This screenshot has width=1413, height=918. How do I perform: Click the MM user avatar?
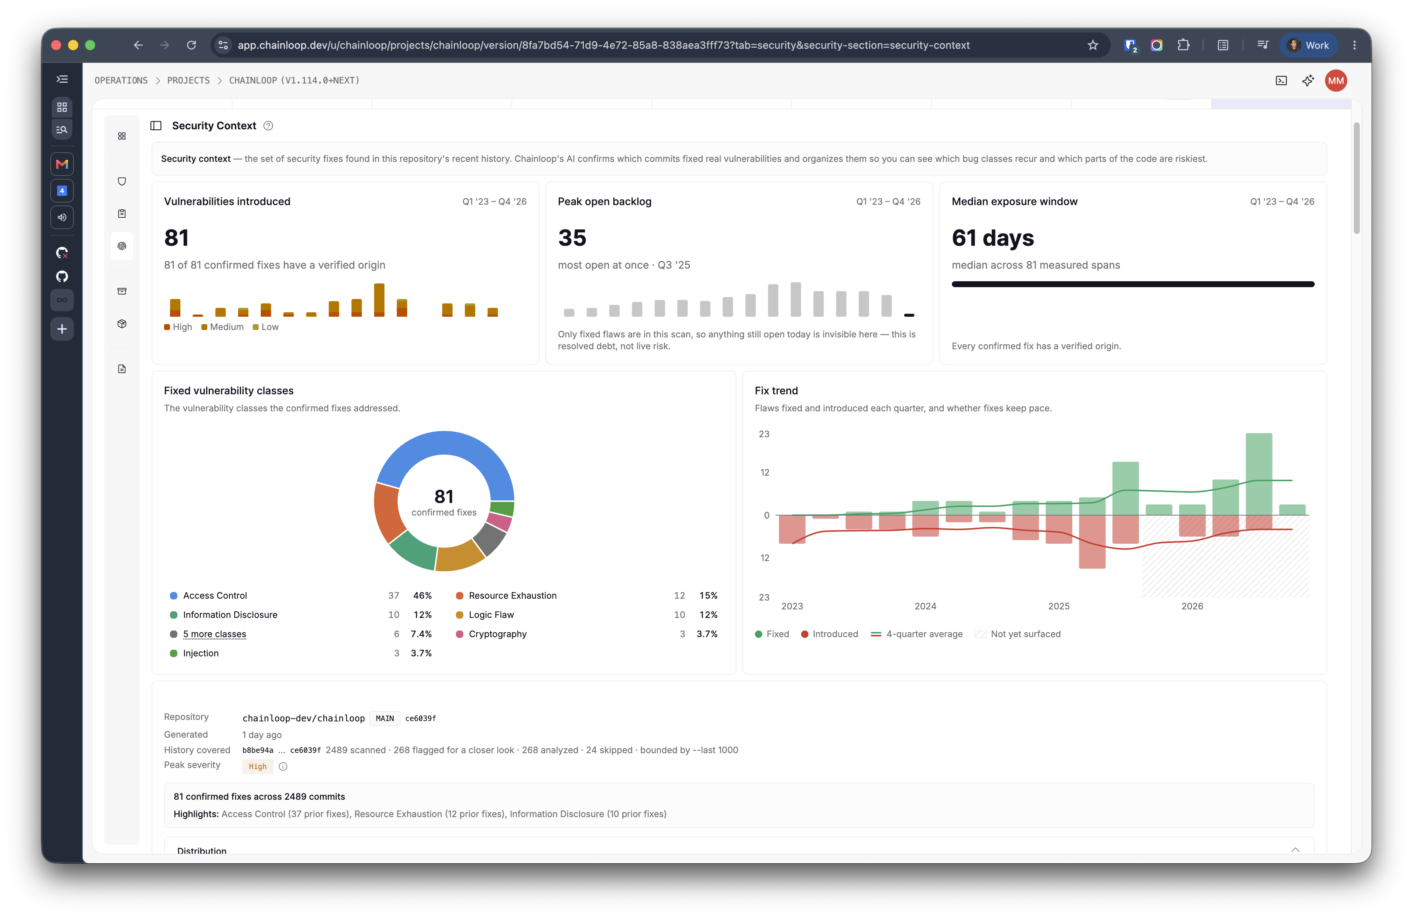coord(1336,81)
